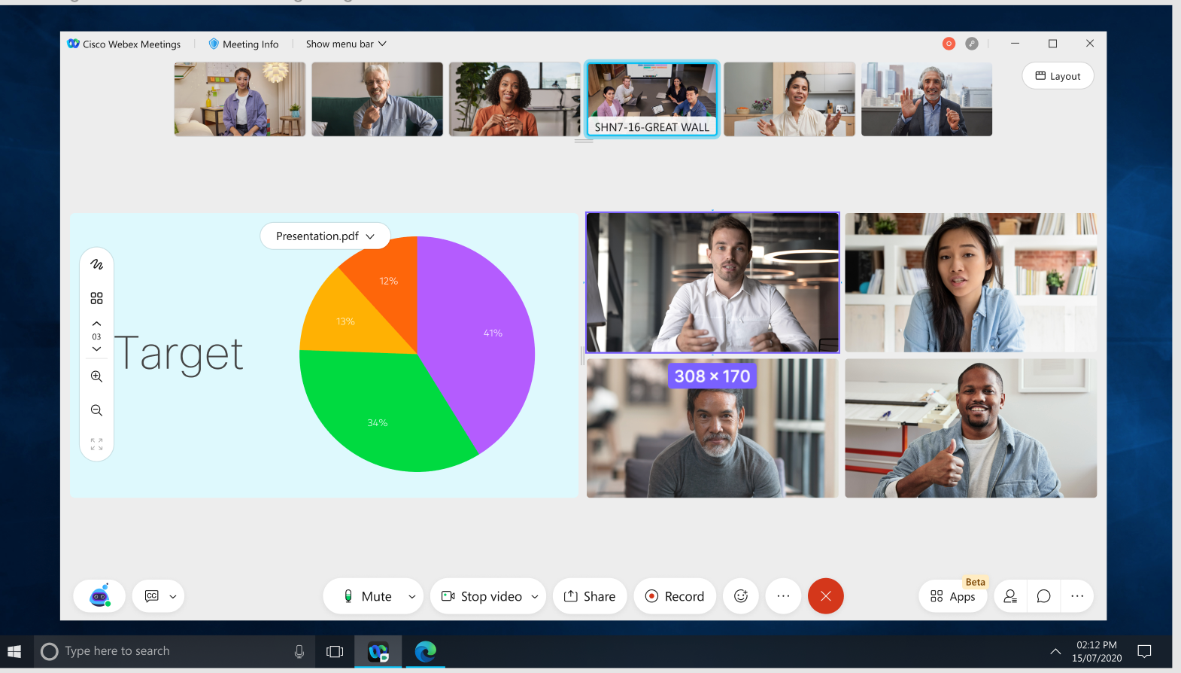Click the Webex icon in the taskbar

[378, 651]
